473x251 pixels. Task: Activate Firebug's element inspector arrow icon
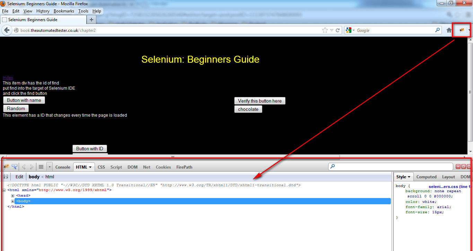tap(14, 167)
